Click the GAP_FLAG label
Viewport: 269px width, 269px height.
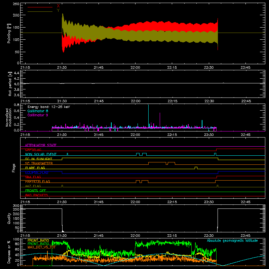(x=33, y=150)
